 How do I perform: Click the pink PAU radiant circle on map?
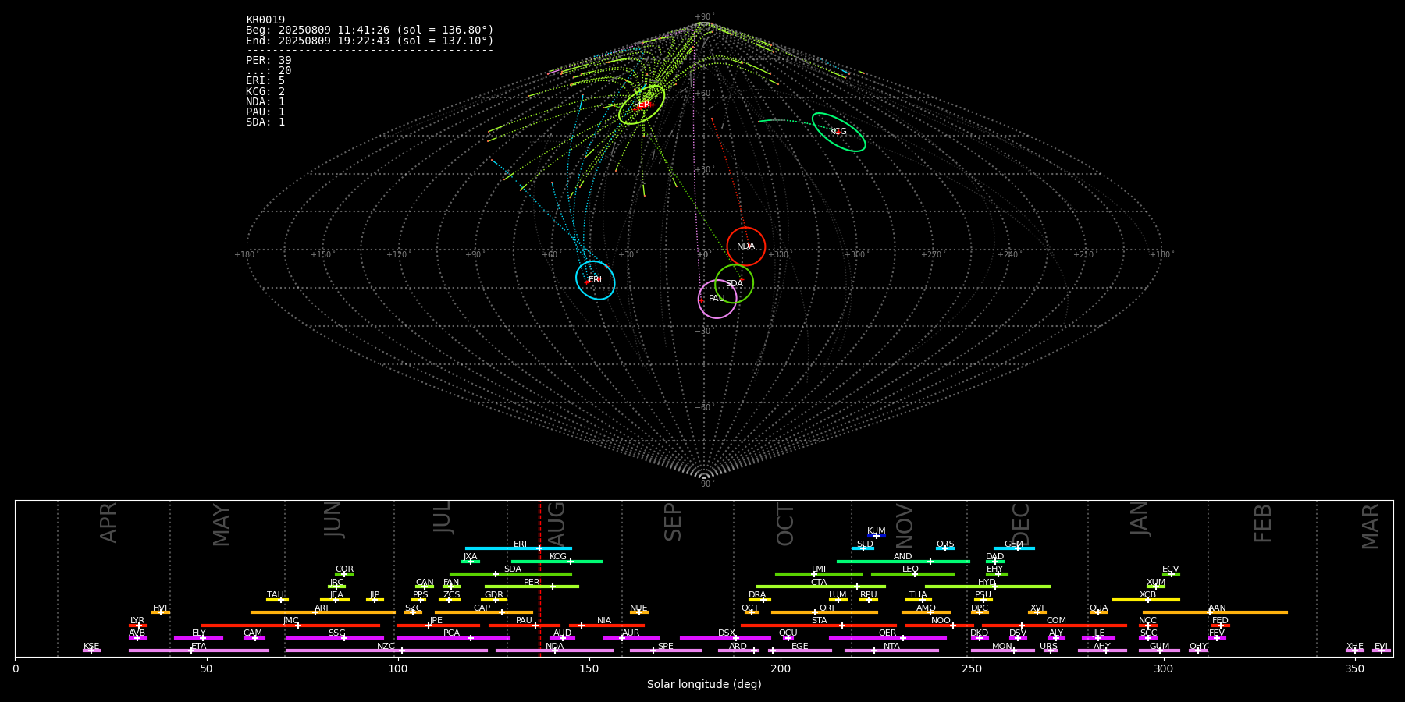click(717, 299)
